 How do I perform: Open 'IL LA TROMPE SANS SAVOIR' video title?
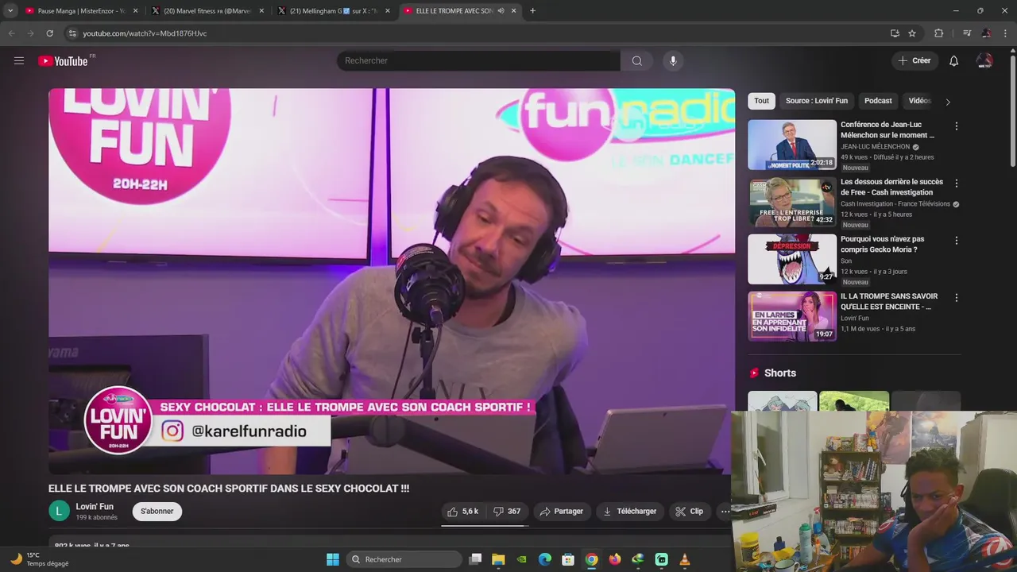tap(889, 301)
